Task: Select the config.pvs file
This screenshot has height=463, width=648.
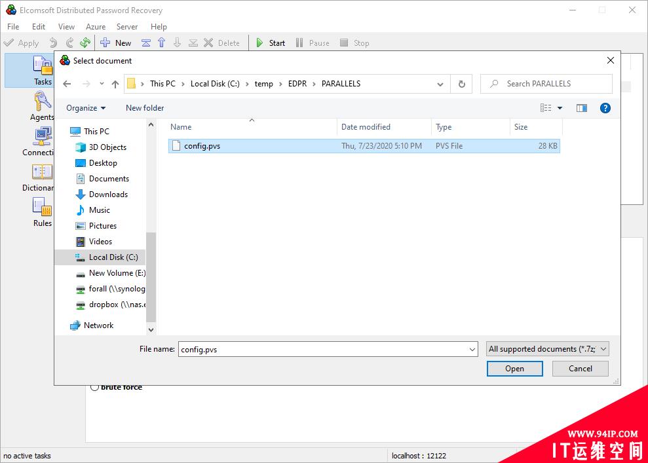Action: coord(364,146)
